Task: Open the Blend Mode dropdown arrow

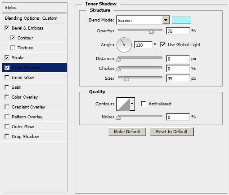Action: 166,20
